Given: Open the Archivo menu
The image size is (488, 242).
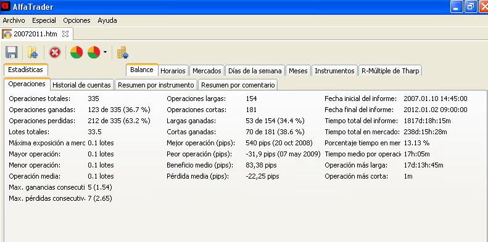Looking at the screenshot, I should (14, 20).
